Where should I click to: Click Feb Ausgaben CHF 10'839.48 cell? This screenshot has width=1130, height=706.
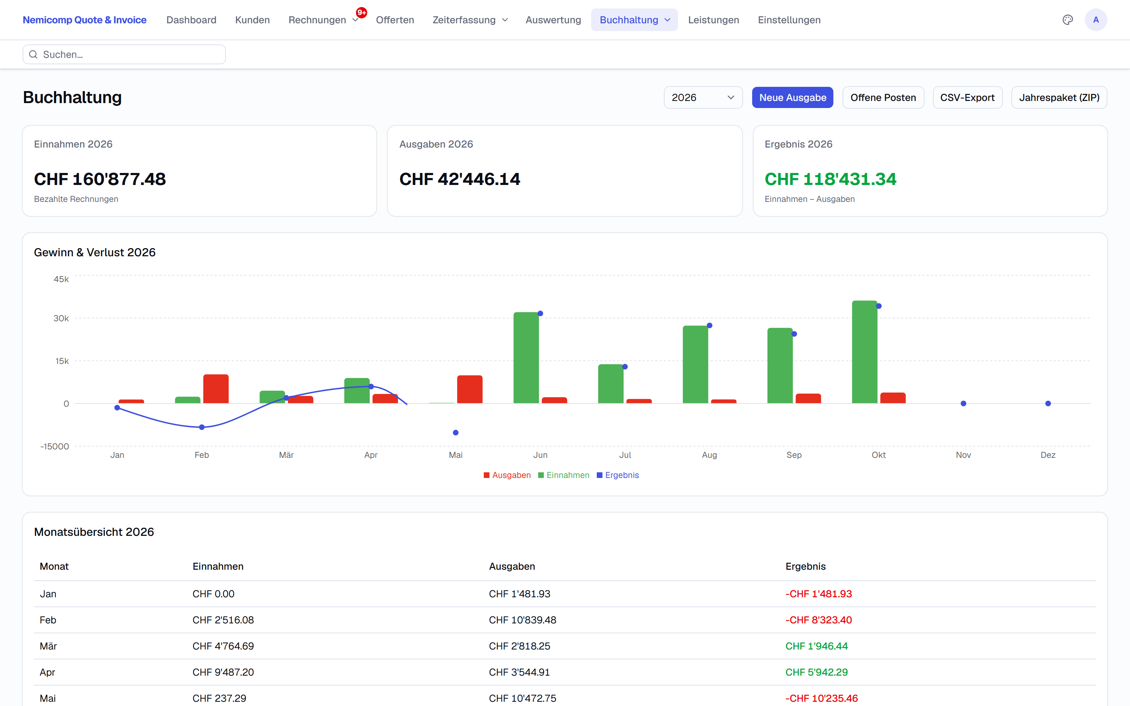(x=523, y=620)
